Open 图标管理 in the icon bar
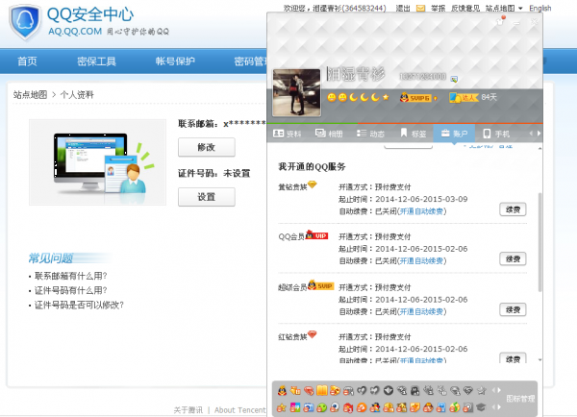577x417 pixels. click(520, 399)
